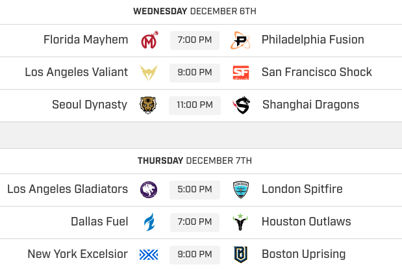Click the 7:00 PM Mayhem vs Fusion time
Image resolution: width=402 pixels, height=269 pixels.
point(194,40)
